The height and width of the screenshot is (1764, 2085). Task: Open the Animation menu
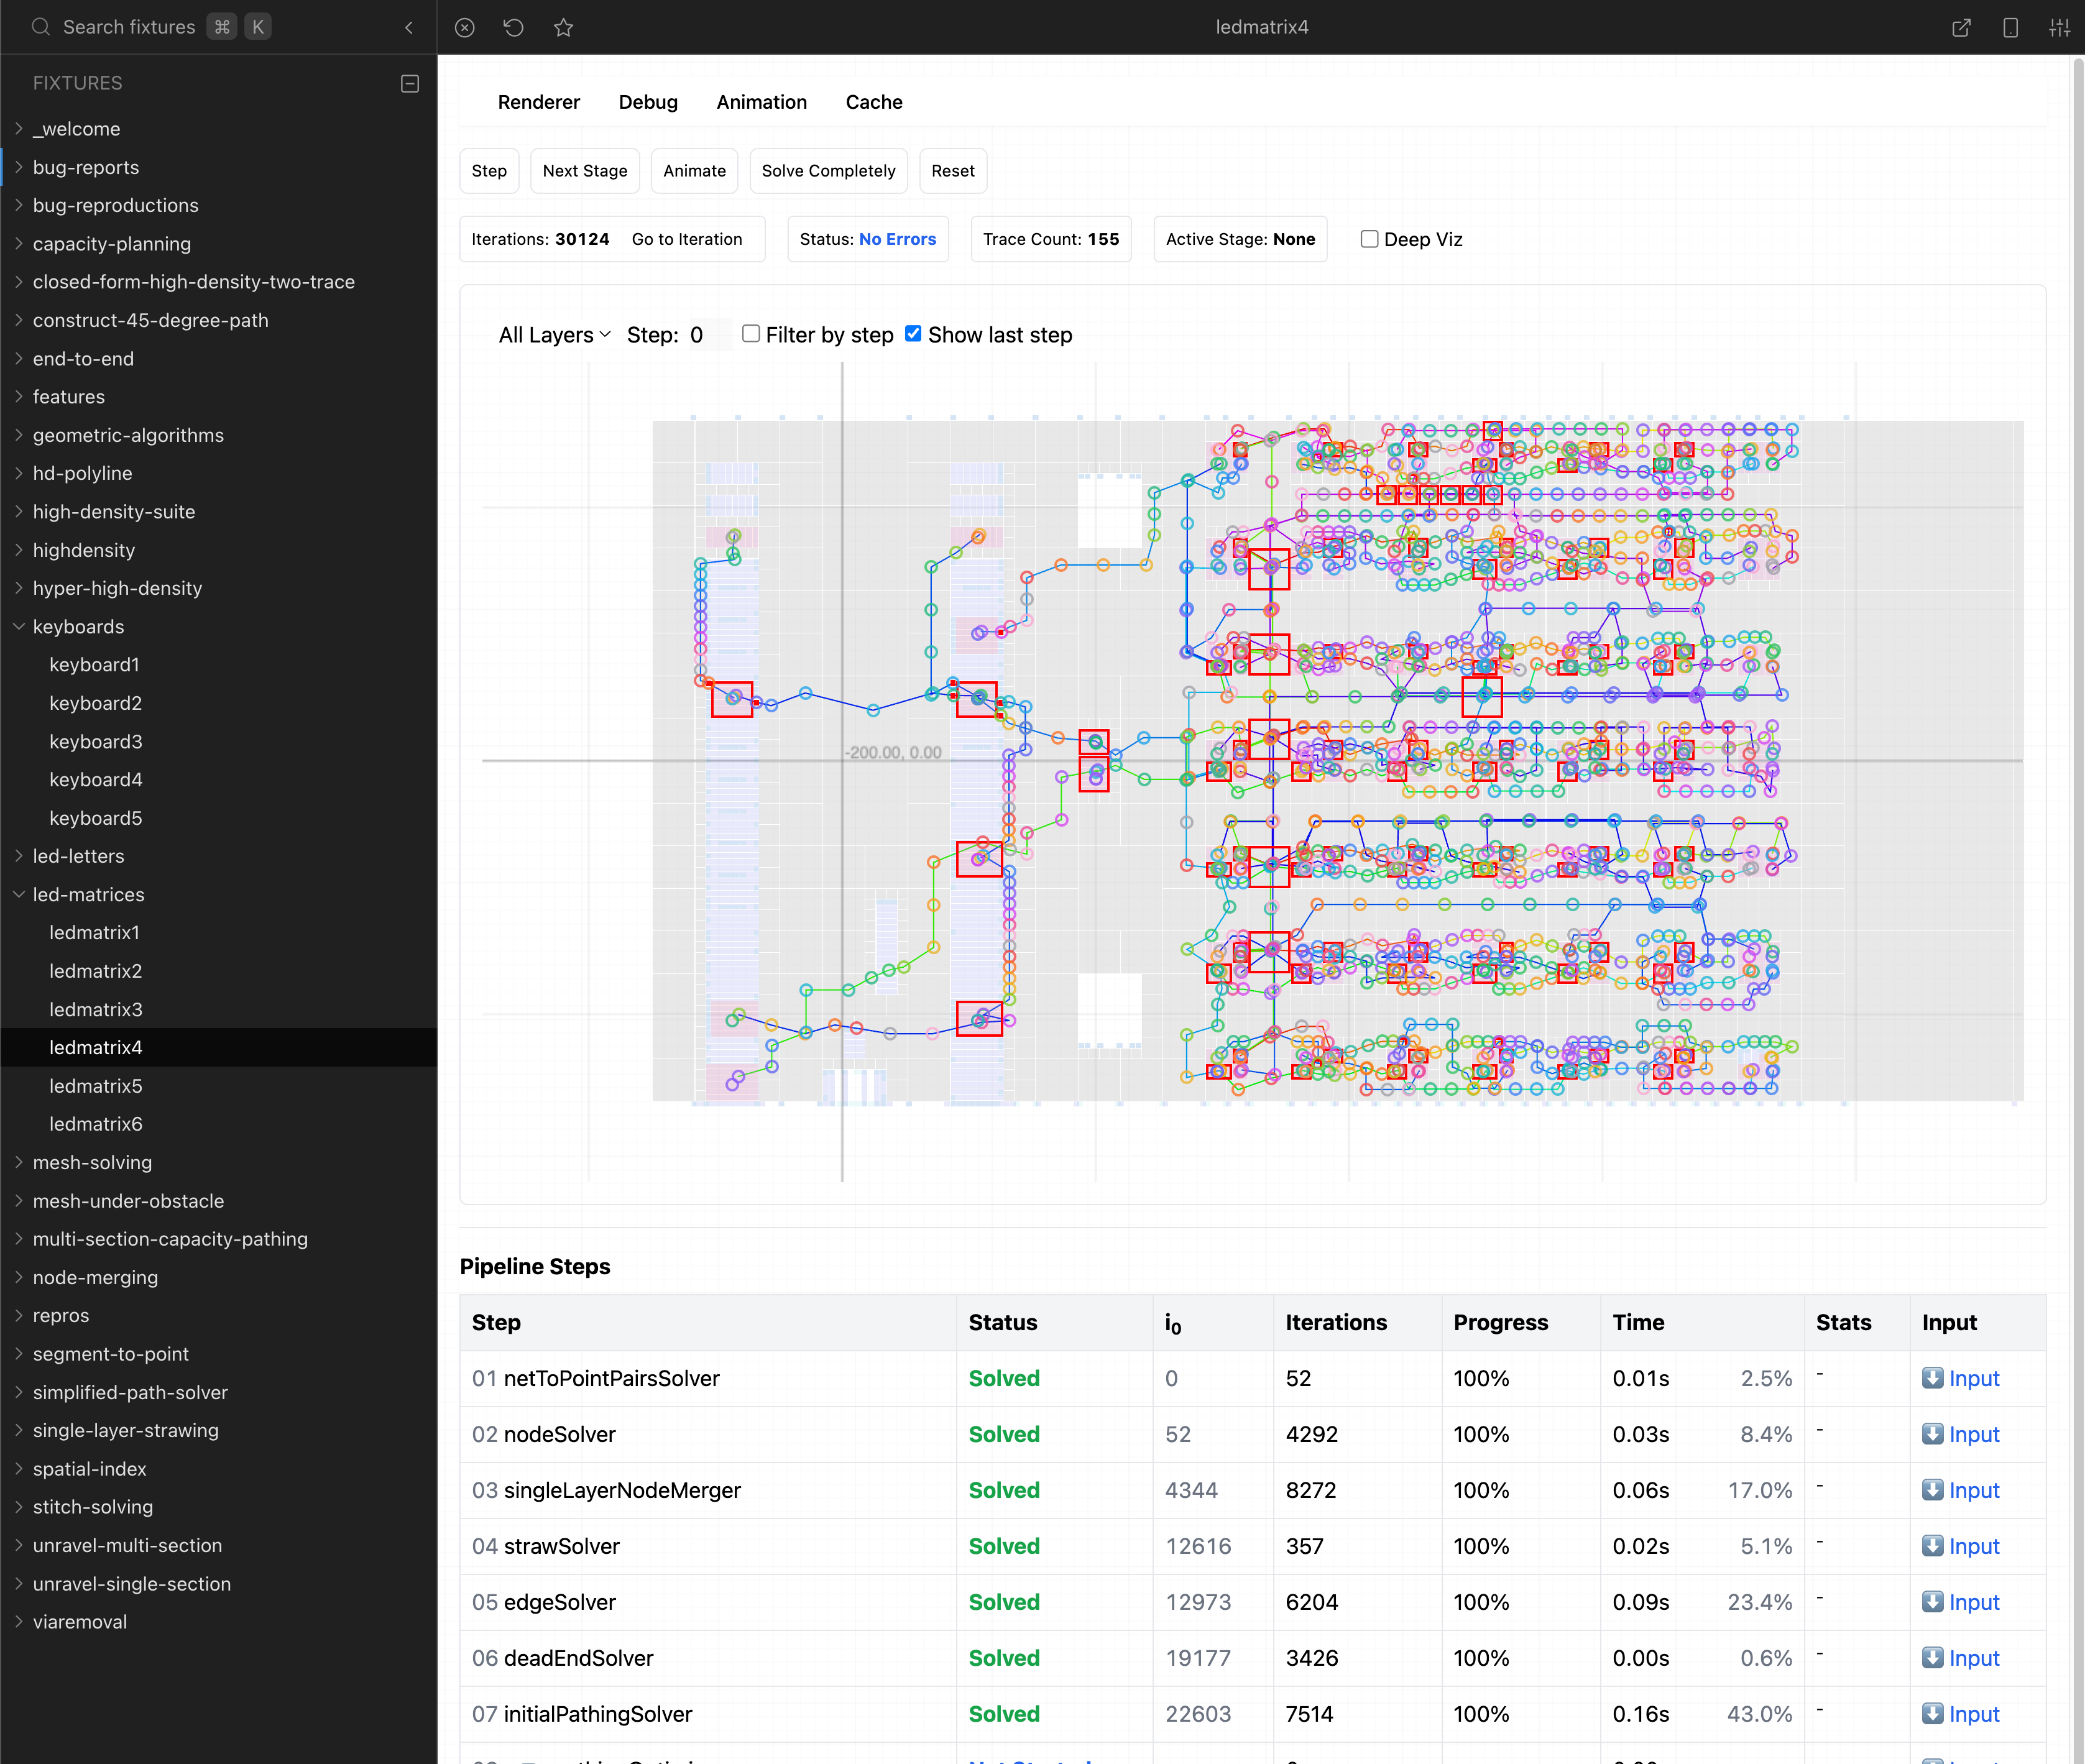761,102
